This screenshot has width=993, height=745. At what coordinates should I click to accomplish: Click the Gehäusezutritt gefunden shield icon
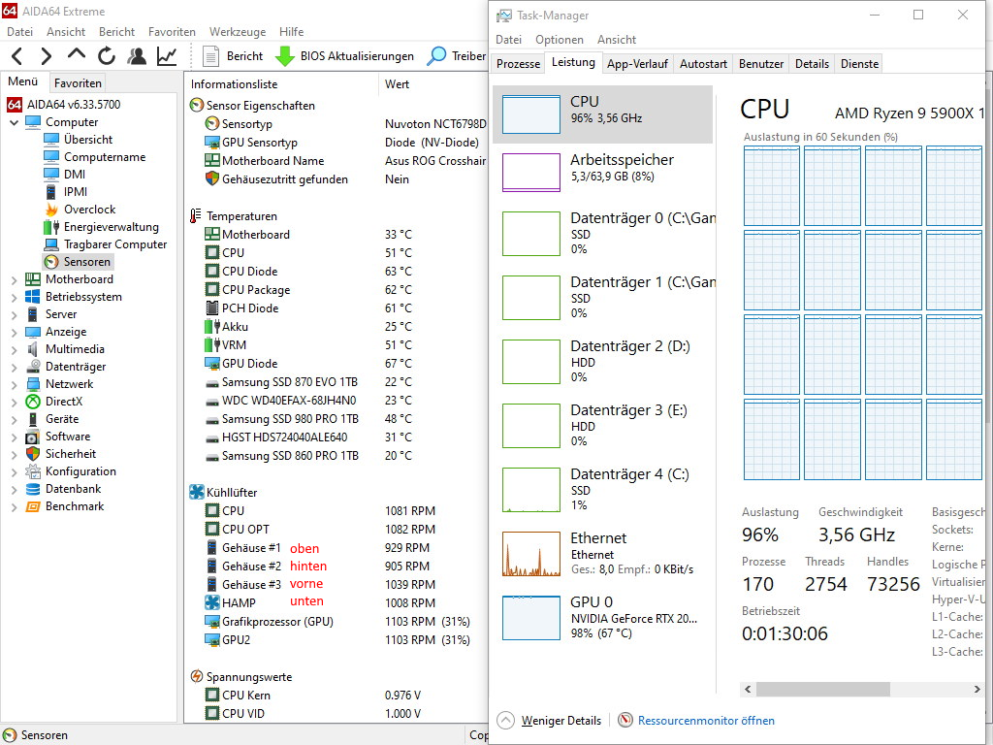click(212, 178)
